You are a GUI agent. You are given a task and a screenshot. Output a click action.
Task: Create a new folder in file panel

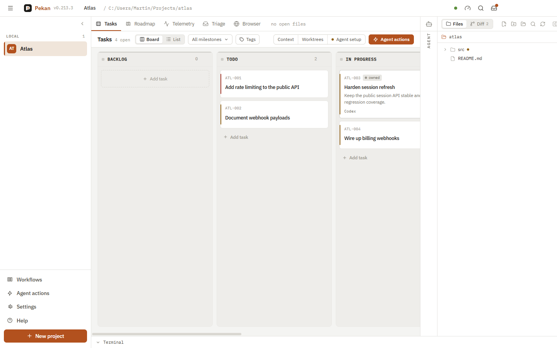point(514,24)
